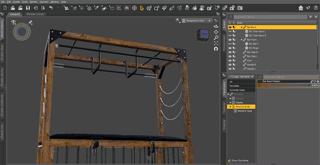Switch to the Render Library tab
Image resolution: width=320 pixels, height=165 pixels.
tap(35, 14)
